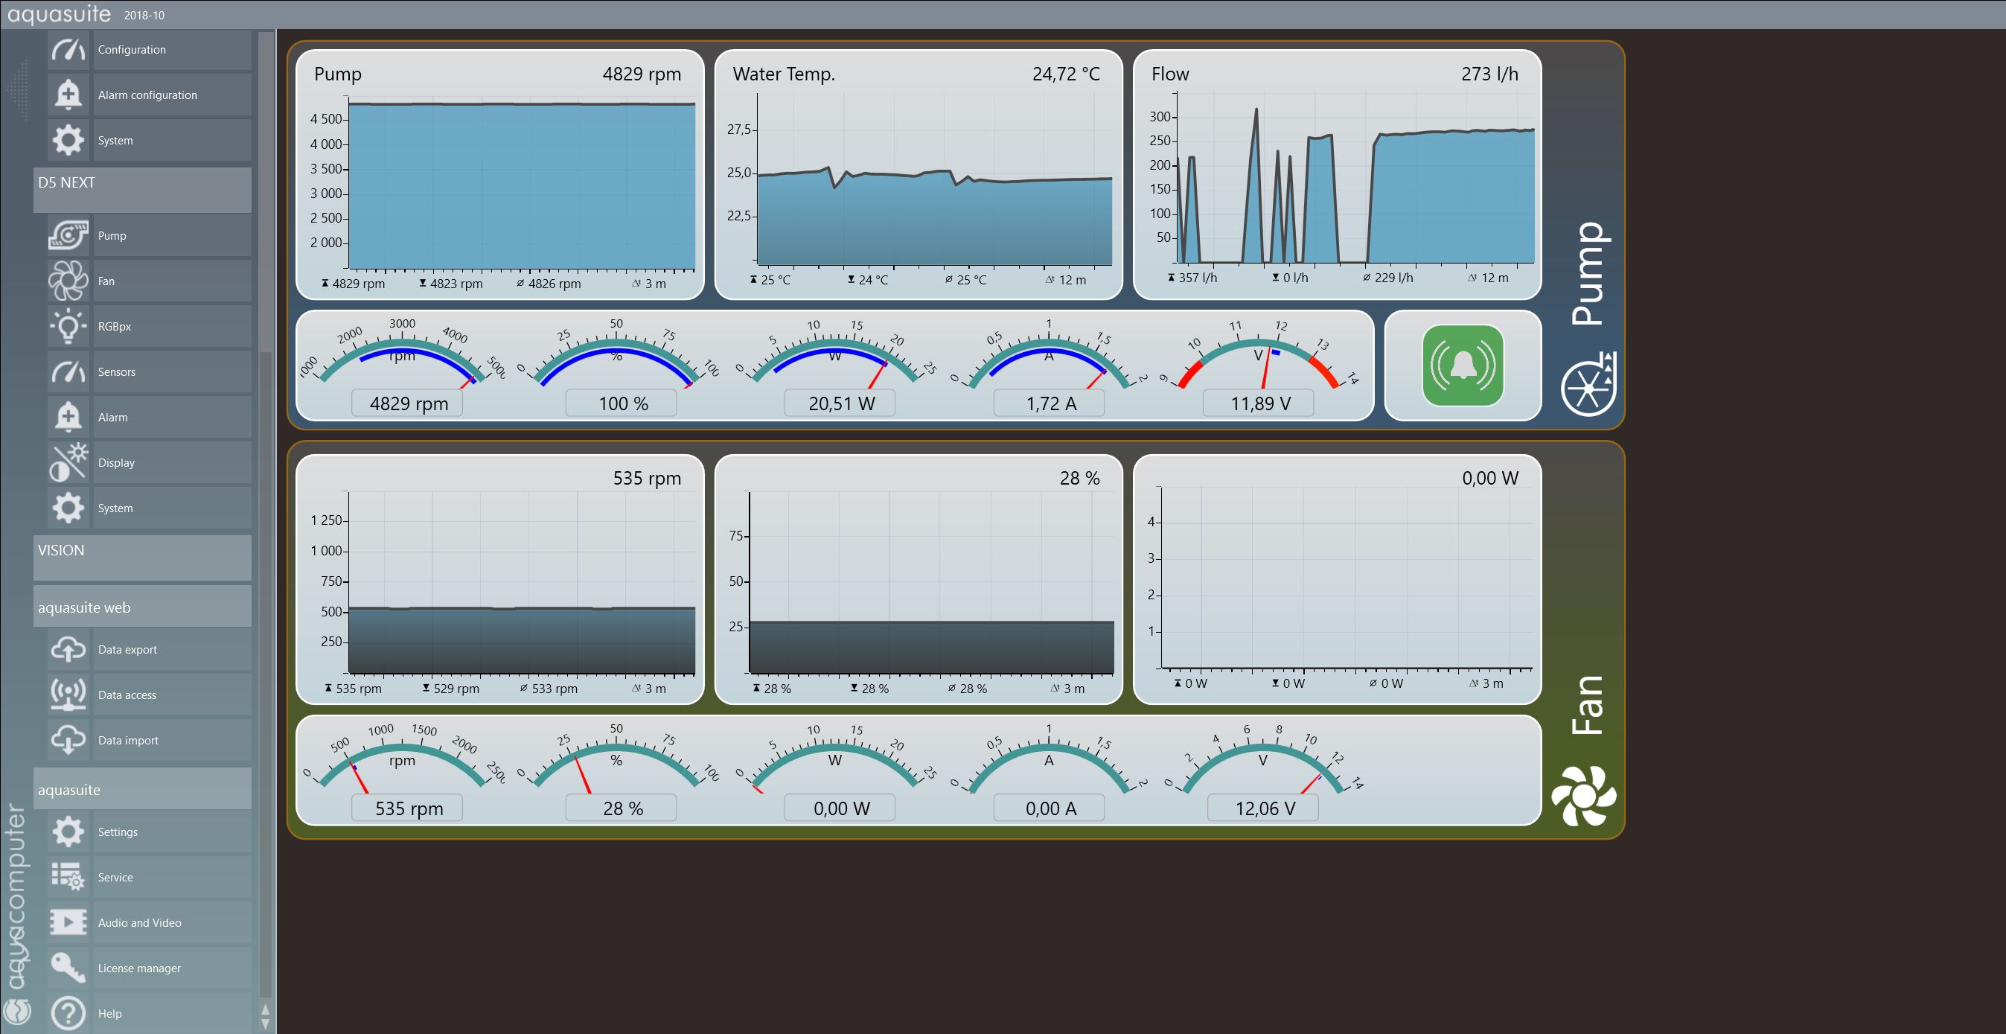
Task: Open the Display brightness icon
Action: tap(68, 462)
